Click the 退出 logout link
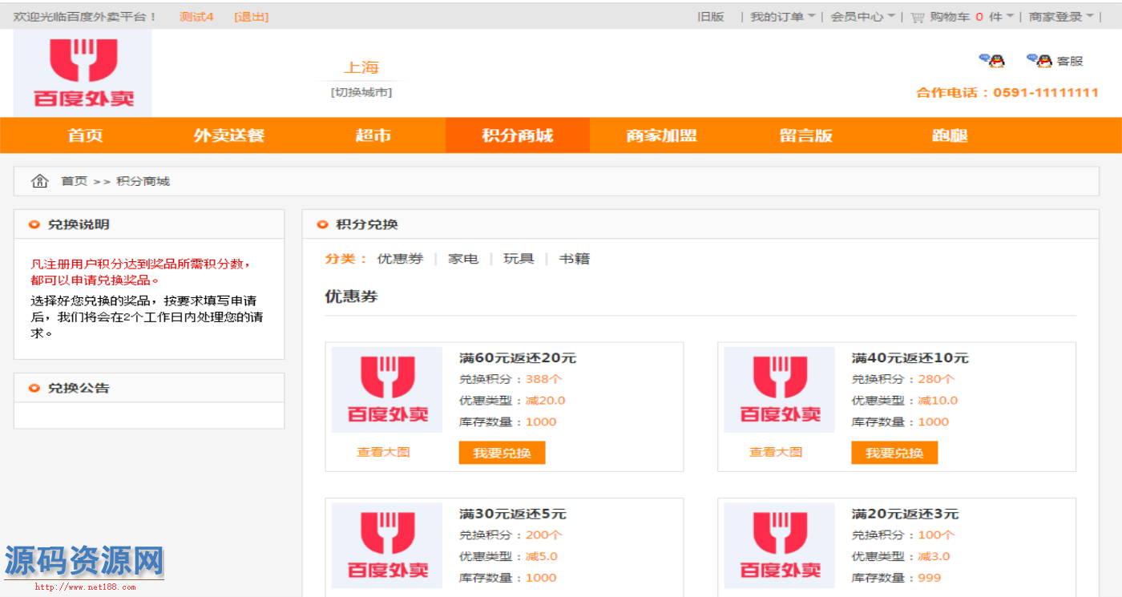 pyautogui.click(x=252, y=17)
